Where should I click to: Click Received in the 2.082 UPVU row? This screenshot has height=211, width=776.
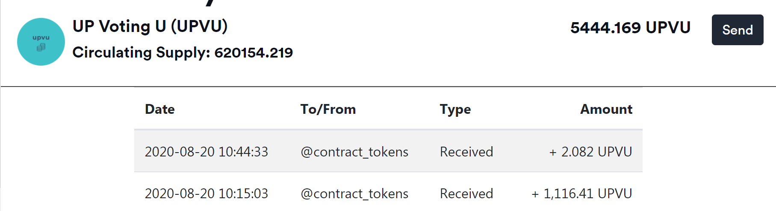pyautogui.click(x=466, y=152)
